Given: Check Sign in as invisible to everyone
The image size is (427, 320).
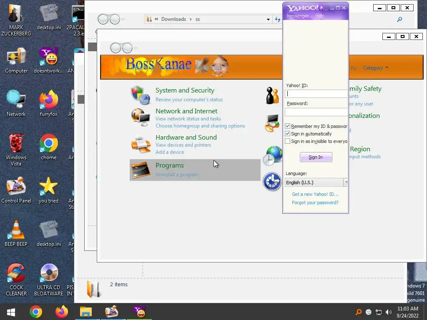Looking at the screenshot, I should [x=288, y=141].
